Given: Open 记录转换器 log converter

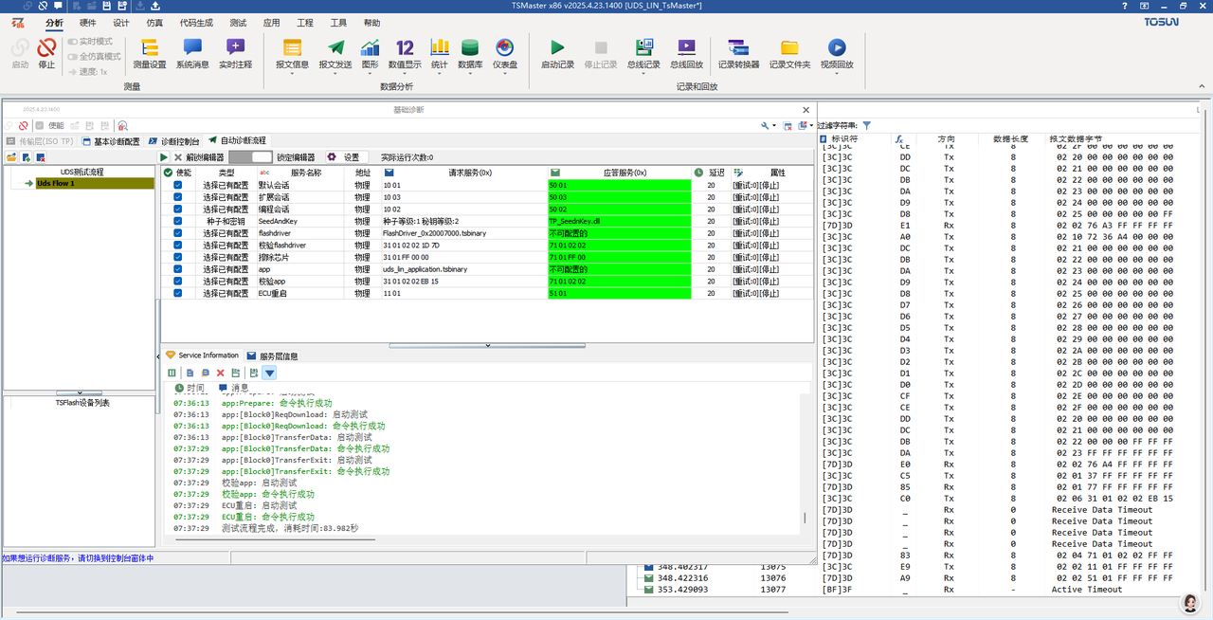Looking at the screenshot, I should click(x=738, y=54).
